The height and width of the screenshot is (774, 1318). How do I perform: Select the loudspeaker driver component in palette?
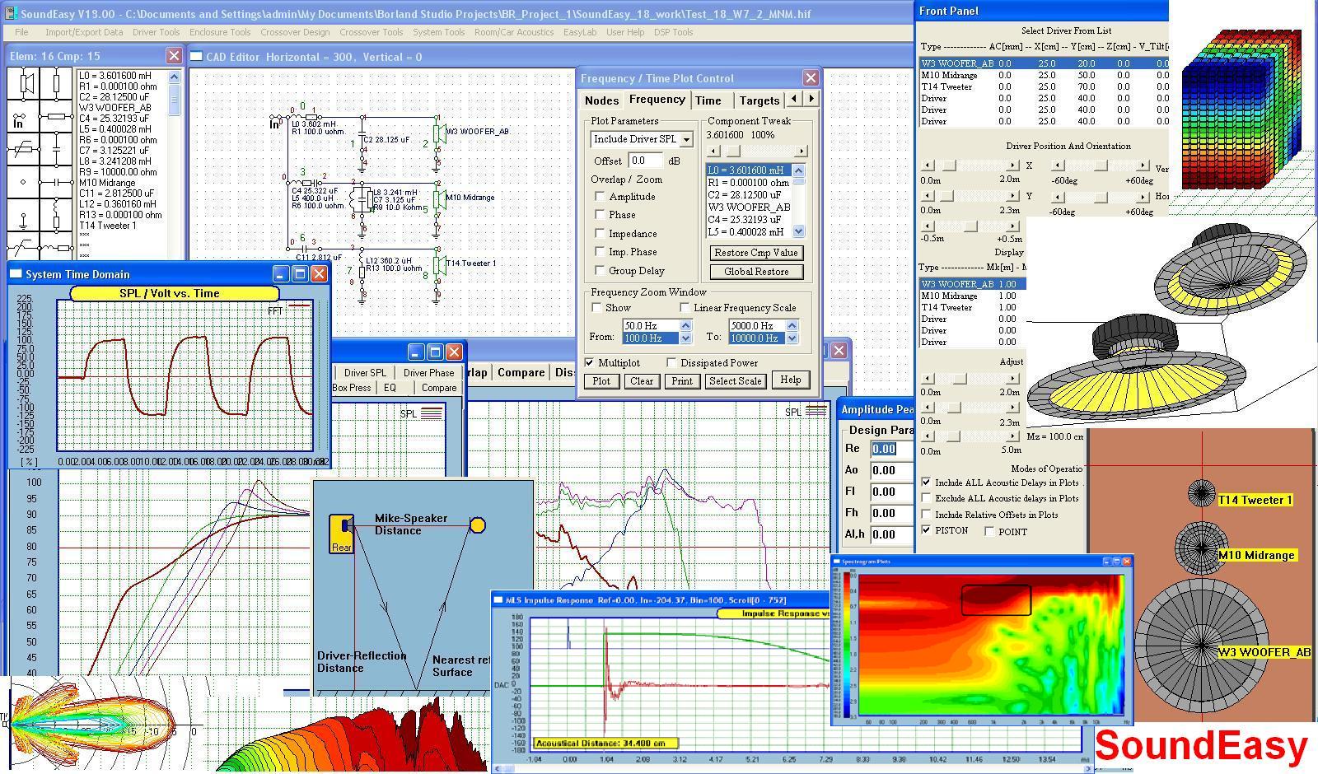coord(24,84)
